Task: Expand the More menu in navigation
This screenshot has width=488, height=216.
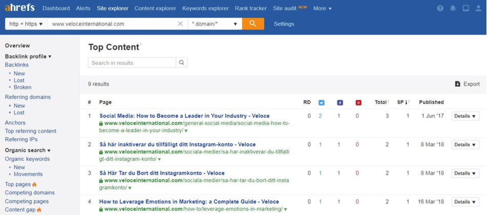Action: [323, 8]
